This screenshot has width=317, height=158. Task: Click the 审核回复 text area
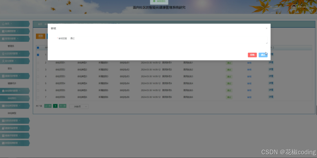click(168, 40)
